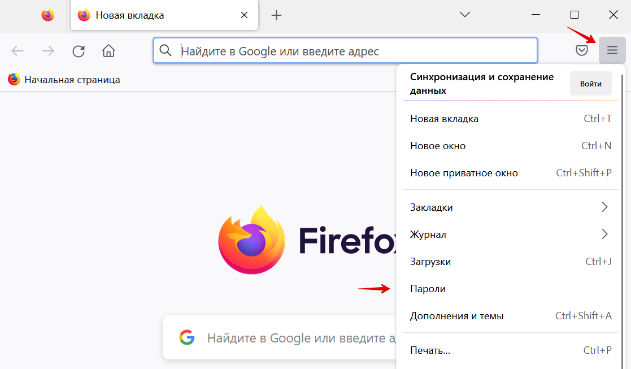Reload the current page
631x369 pixels.
pos(79,51)
